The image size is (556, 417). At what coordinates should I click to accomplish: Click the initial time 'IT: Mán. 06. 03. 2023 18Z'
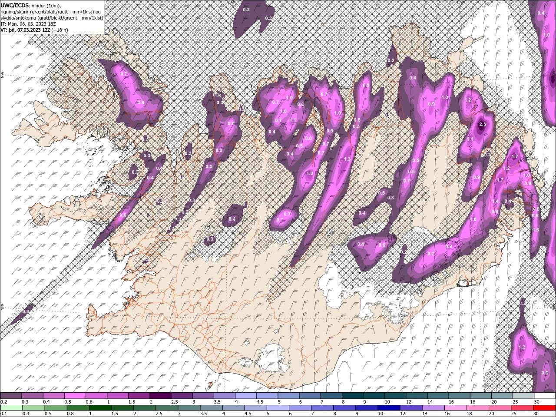tap(29, 24)
